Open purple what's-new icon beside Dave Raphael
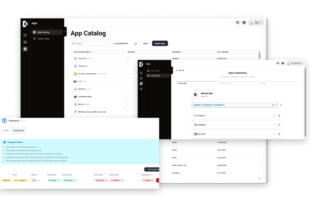The image size is (311, 207). (x=278, y=63)
